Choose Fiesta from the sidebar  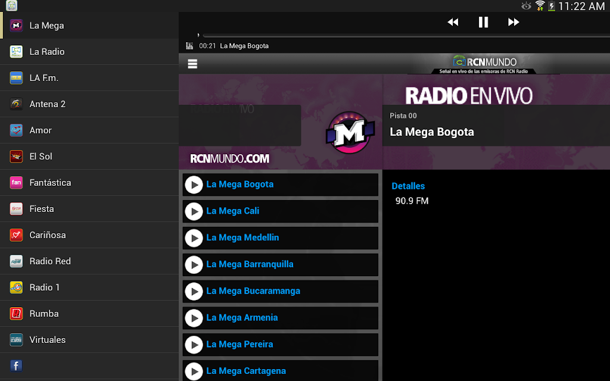point(89,209)
